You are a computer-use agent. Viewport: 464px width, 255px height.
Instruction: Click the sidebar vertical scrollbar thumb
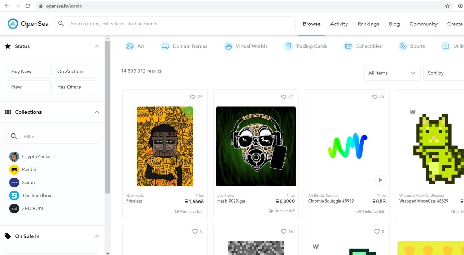108,117
